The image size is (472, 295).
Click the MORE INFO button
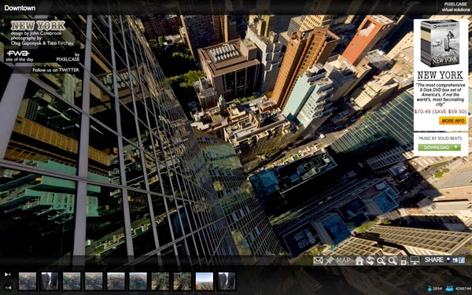pos(452,120)
